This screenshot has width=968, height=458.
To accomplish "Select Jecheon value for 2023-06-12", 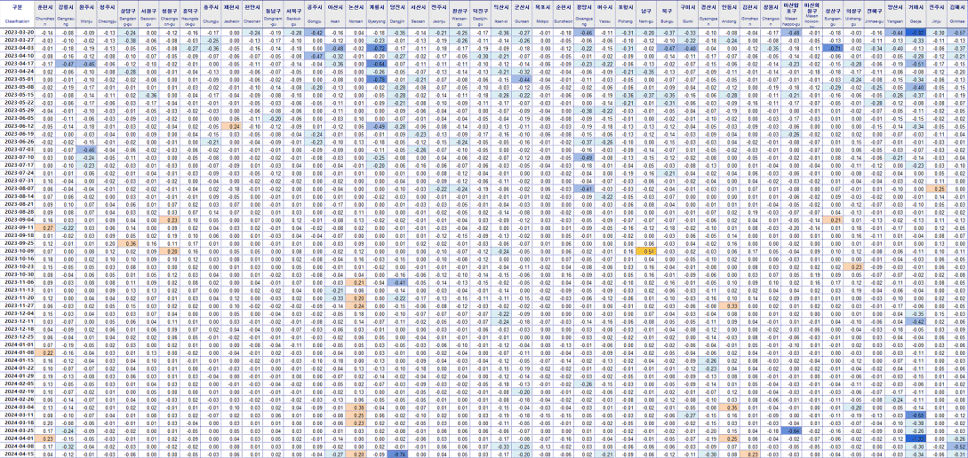I will 232,126.
